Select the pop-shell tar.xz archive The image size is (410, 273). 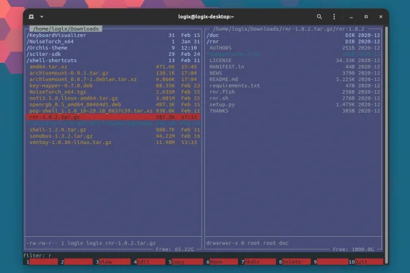(113, 111)
